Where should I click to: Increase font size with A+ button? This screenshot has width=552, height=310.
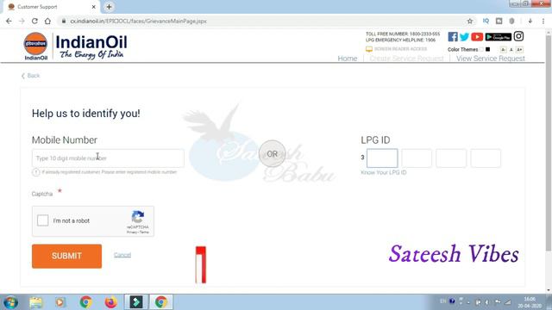[519, 50]
